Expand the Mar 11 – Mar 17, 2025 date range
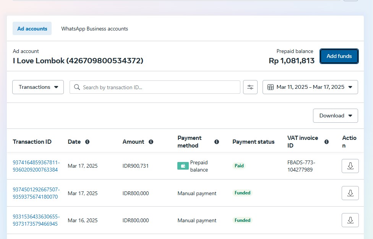Screen dimensions: 373x239 [x=310, y=87]
